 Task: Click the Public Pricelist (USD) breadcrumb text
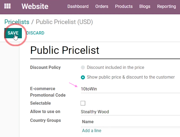[64, 22]
